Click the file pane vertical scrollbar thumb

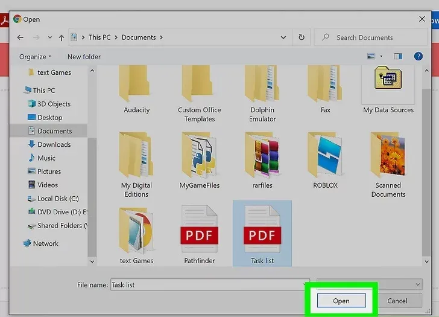[x=426, y=172]
